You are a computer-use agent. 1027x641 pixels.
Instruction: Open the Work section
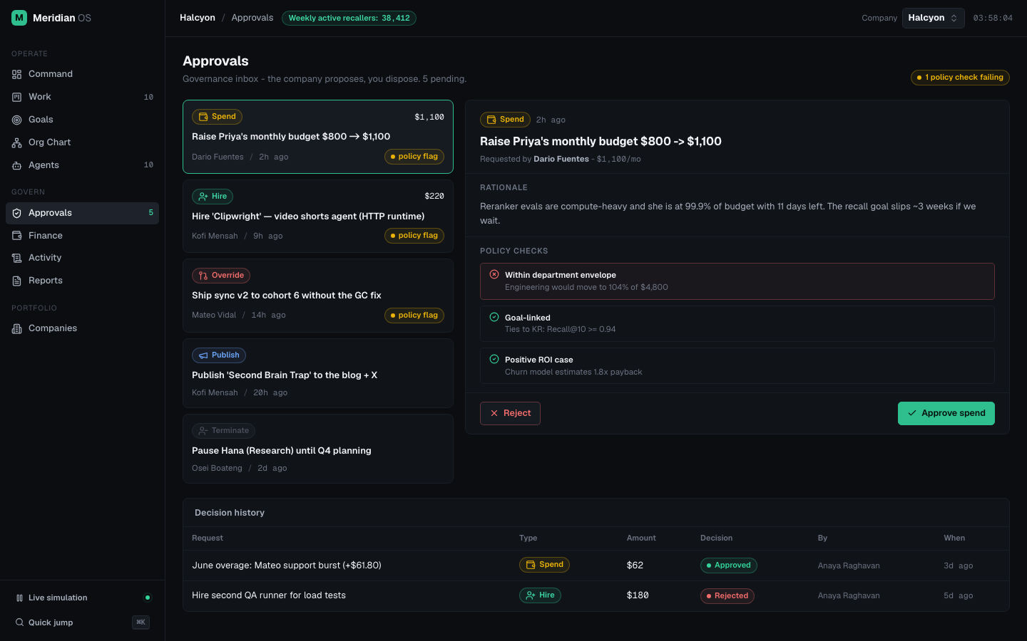coord(82,97)
